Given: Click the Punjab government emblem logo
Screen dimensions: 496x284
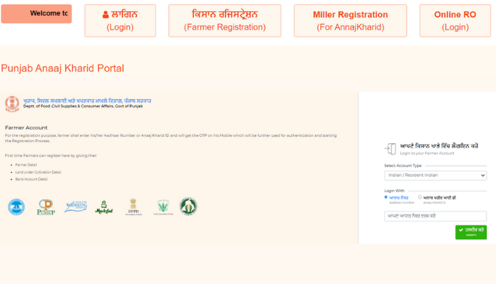Looking at the screenshot, I should 12,104.
